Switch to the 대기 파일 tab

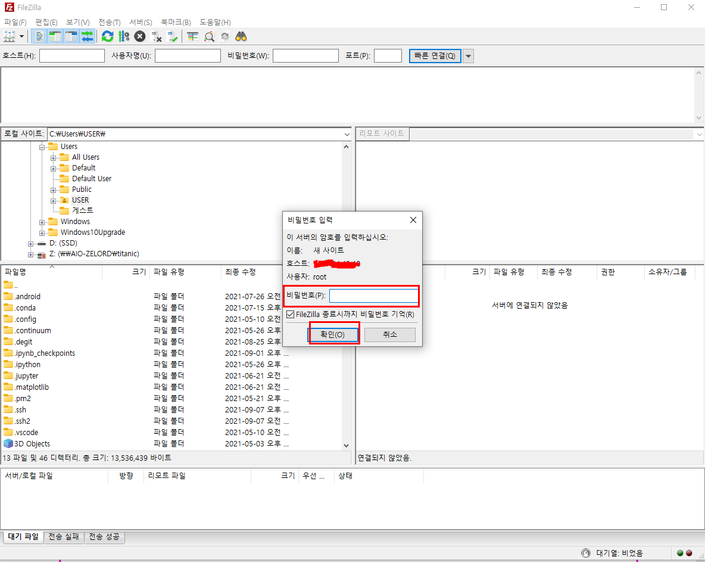(23, 537)
